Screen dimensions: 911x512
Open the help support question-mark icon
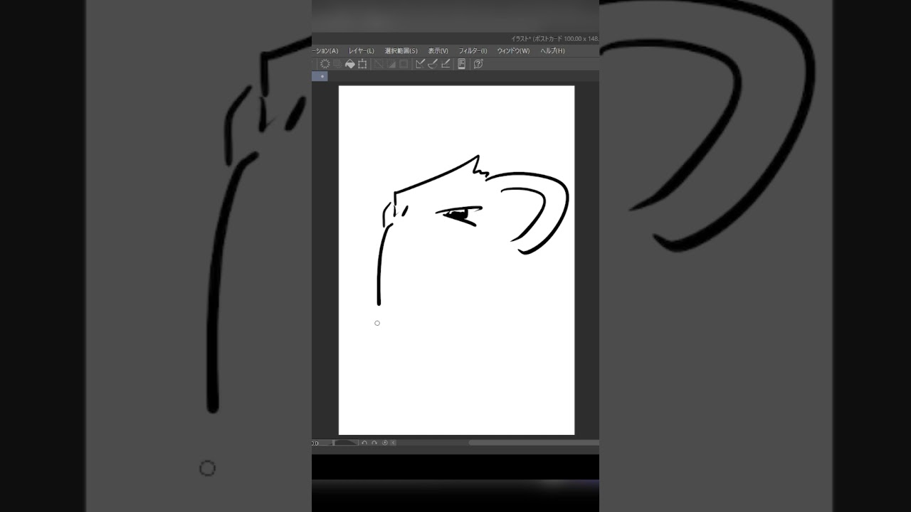pos(478,64)
